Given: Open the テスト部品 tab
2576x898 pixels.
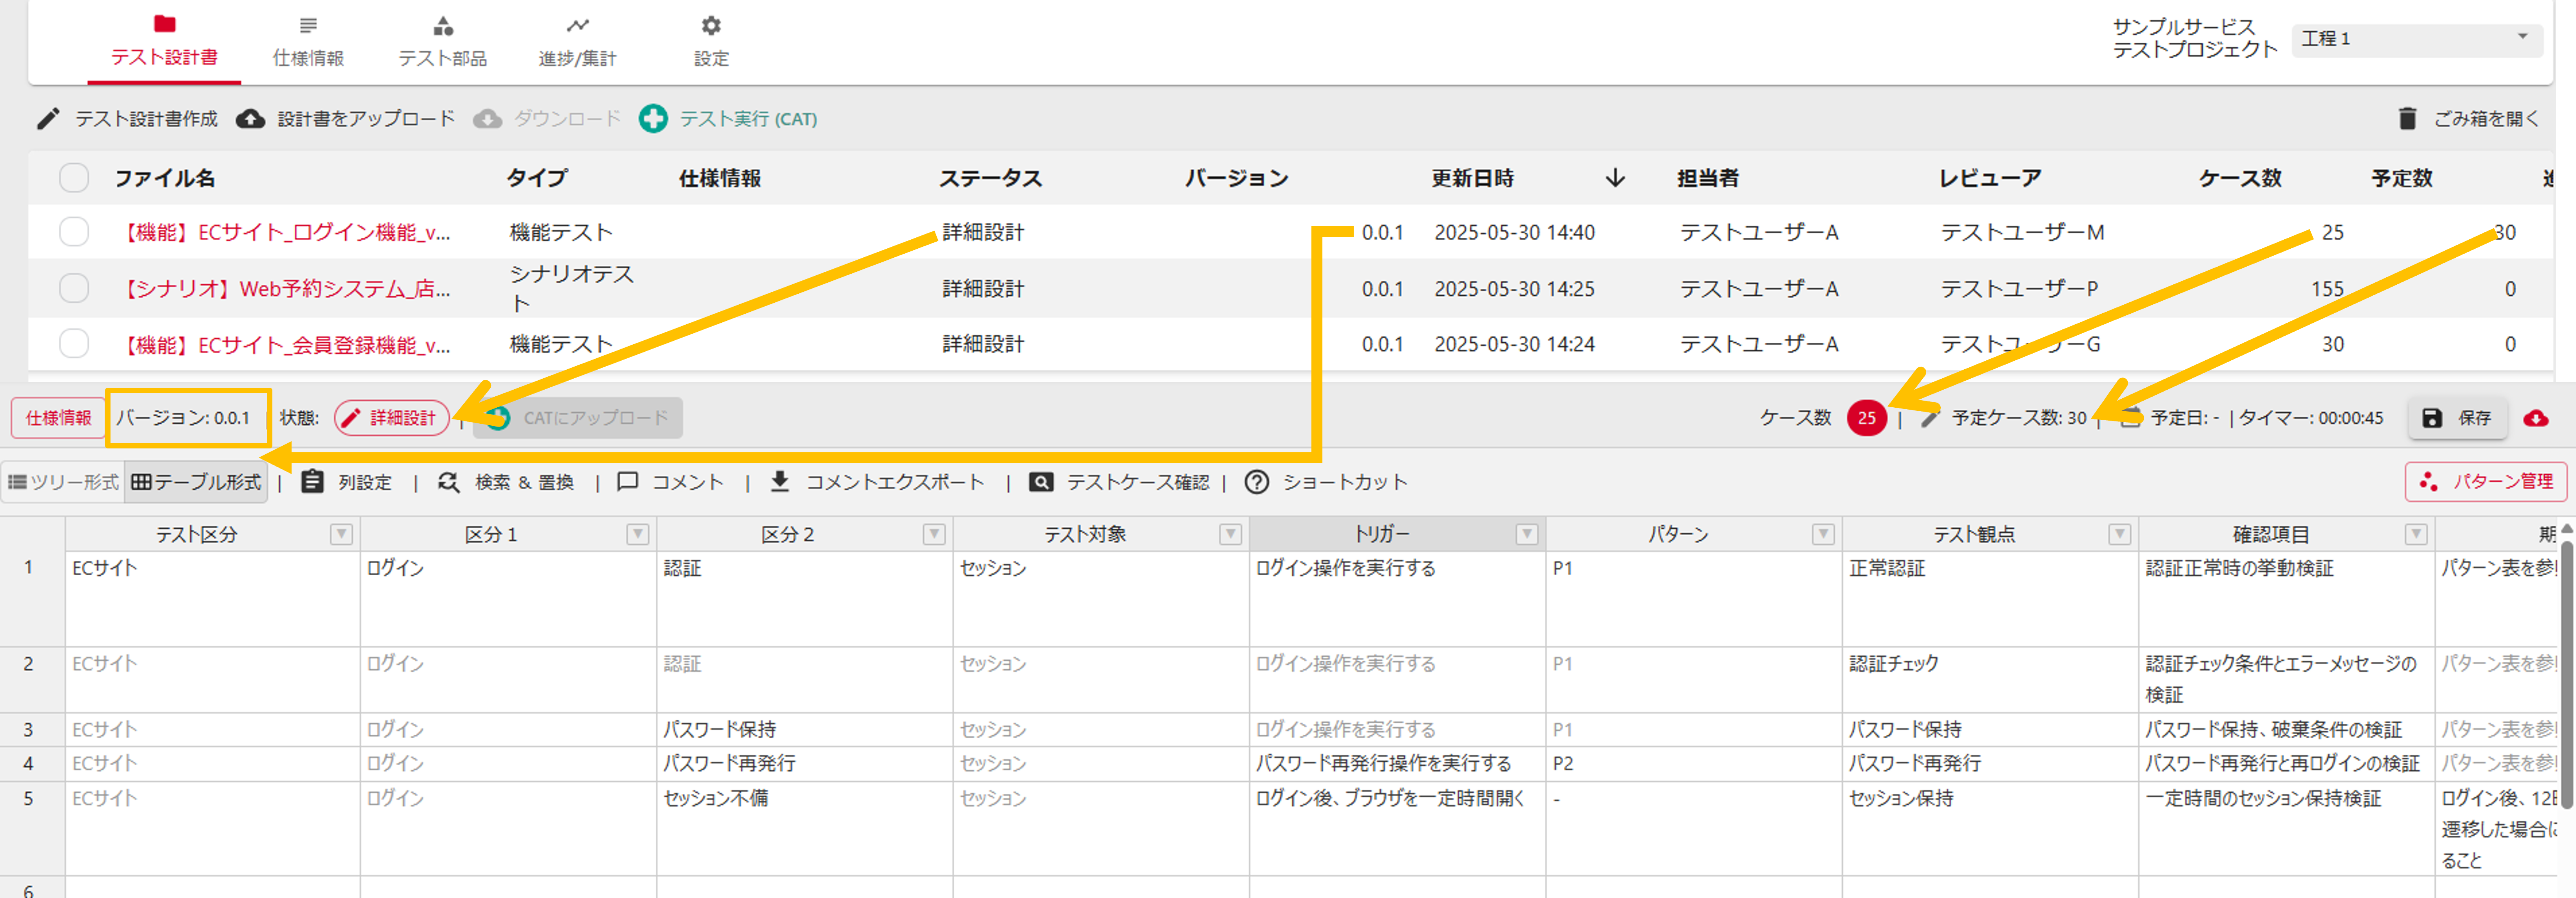Looking at the screenshot, I should 443,41.
